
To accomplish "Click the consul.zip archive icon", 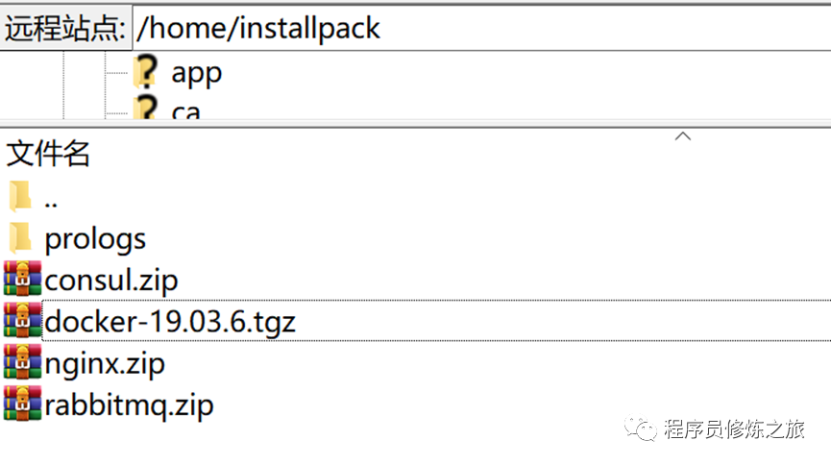I will tap(23, 280).
